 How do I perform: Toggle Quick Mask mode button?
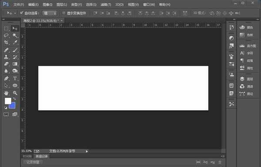point(6,114)
